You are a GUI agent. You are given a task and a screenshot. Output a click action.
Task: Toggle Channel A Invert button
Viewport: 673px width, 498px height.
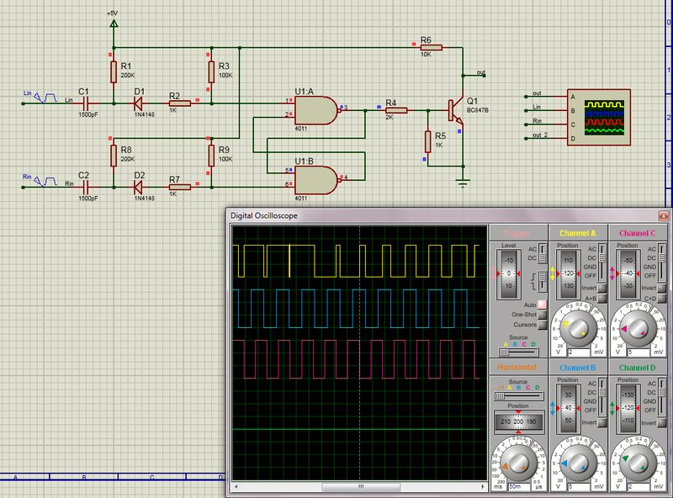coord(601,288)
